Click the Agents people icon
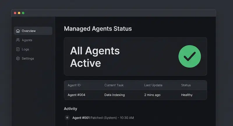The height and width of the screenshot is (126, 233). coord(18,40)
